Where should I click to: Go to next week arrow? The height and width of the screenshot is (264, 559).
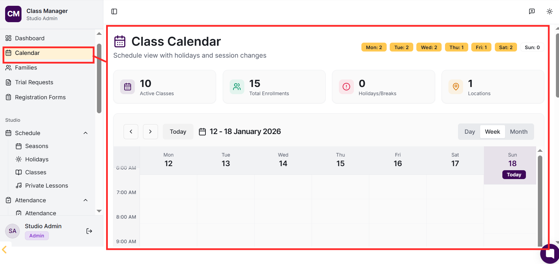point(150,132)
